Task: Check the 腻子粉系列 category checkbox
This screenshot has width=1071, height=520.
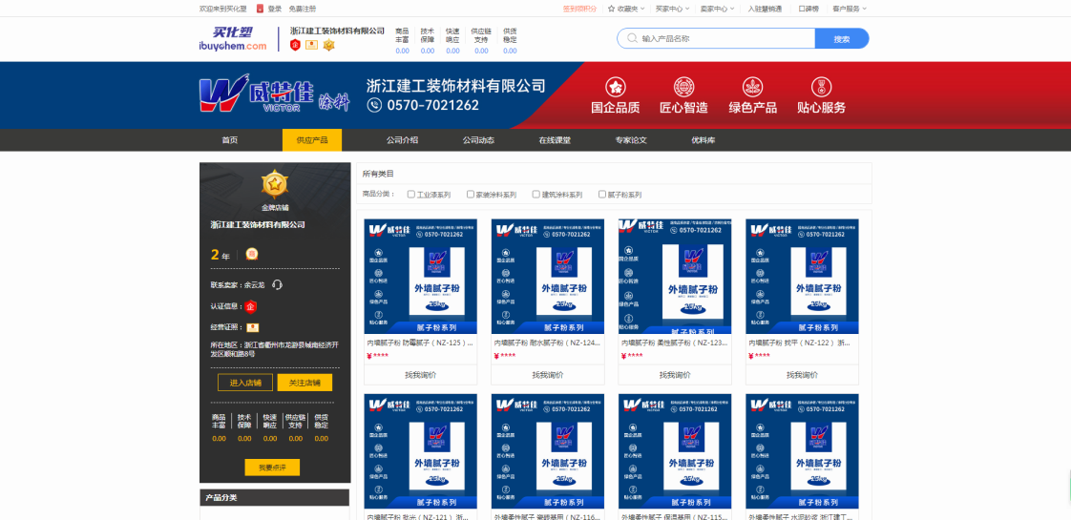Action: coord(601,195)
